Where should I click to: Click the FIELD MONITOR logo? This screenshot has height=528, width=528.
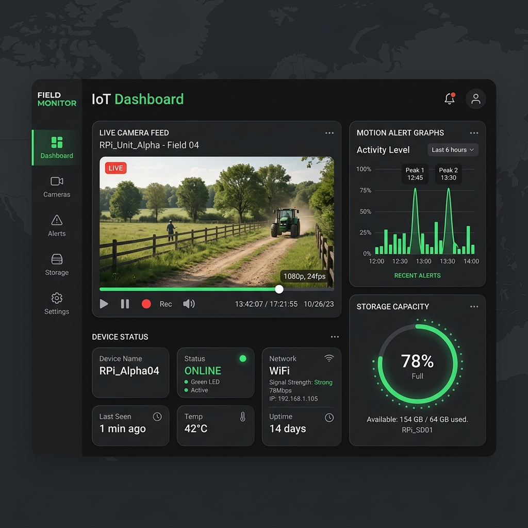(57, 99)
